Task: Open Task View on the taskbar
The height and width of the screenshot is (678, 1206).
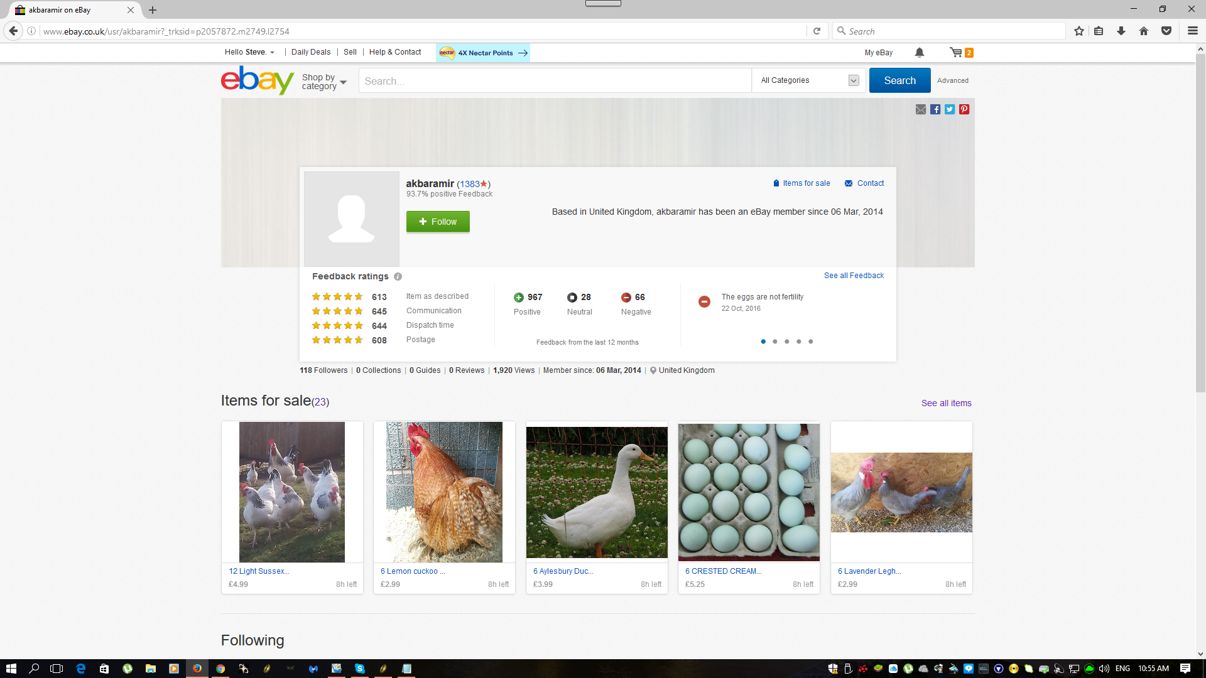Action: [57, 669]
